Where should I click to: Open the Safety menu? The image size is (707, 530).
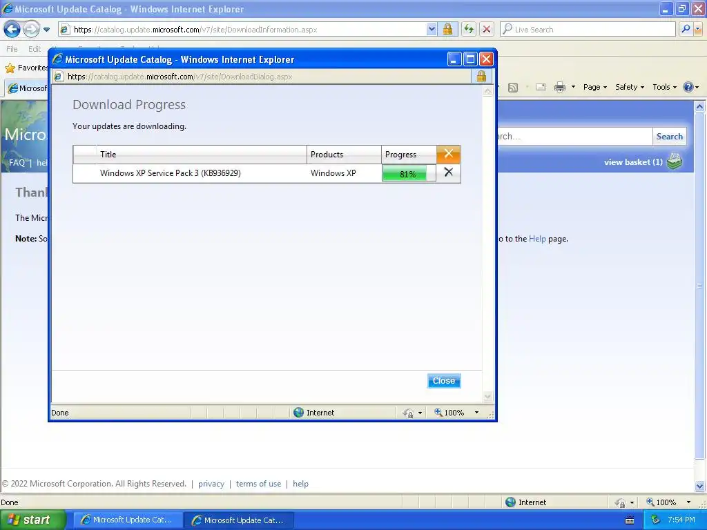tap(630, 88)
